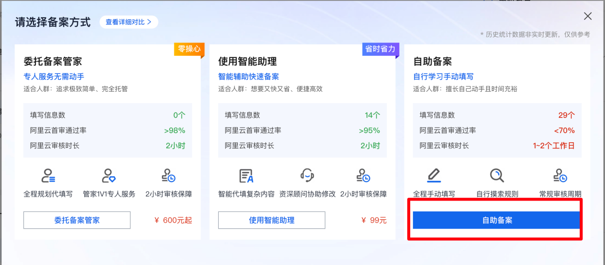
Task: Click the 零操心 orange badge
Action: click(189, 49)
